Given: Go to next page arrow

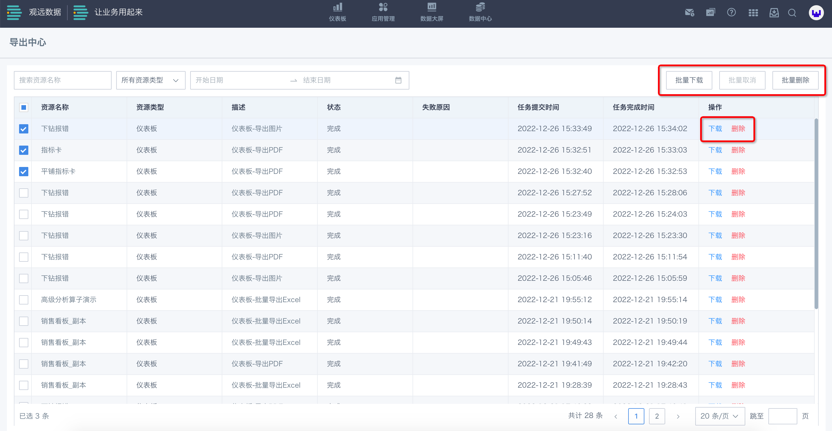Looking at the screenshot, I should tap(678, 416).
